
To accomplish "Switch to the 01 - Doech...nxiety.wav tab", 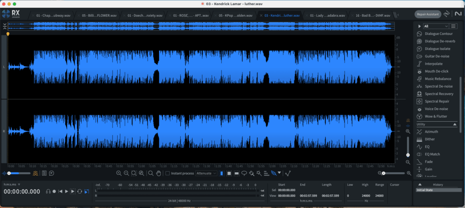I will (143, 15).
